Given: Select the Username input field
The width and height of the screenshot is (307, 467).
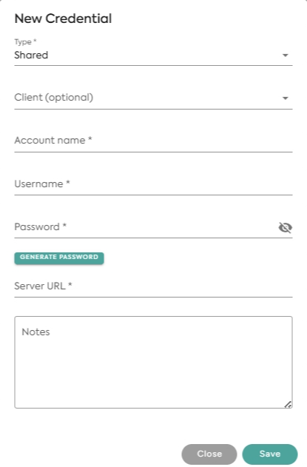Looking at the screenshot, I should (x=153, y=184).
